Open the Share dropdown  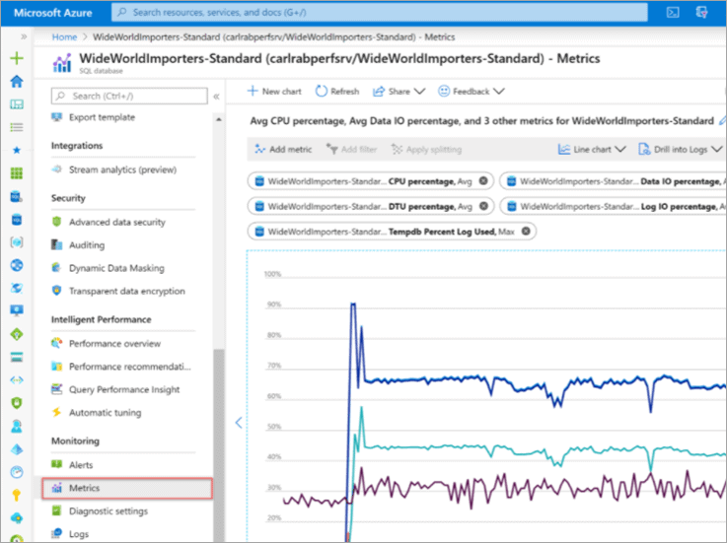point(399,92)
